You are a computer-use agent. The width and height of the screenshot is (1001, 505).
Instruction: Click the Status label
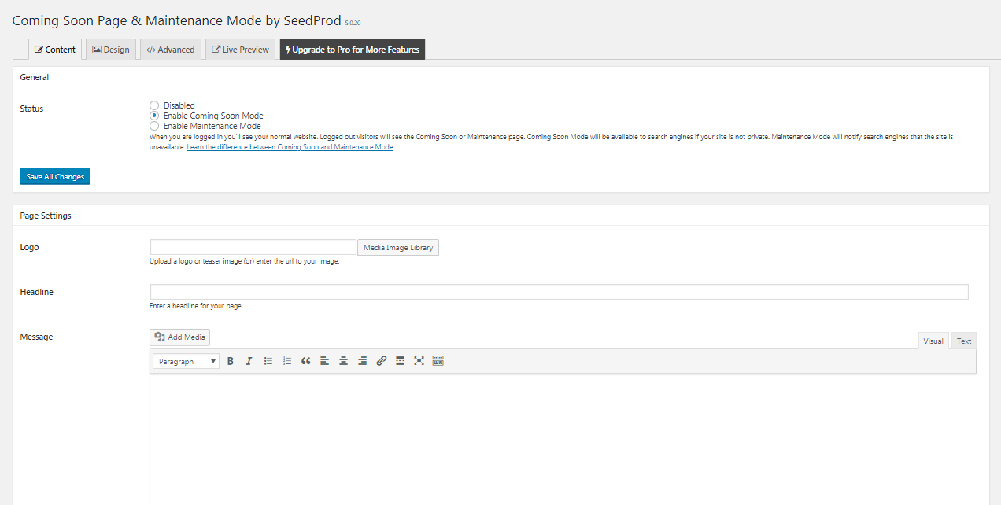click(31, 109)
